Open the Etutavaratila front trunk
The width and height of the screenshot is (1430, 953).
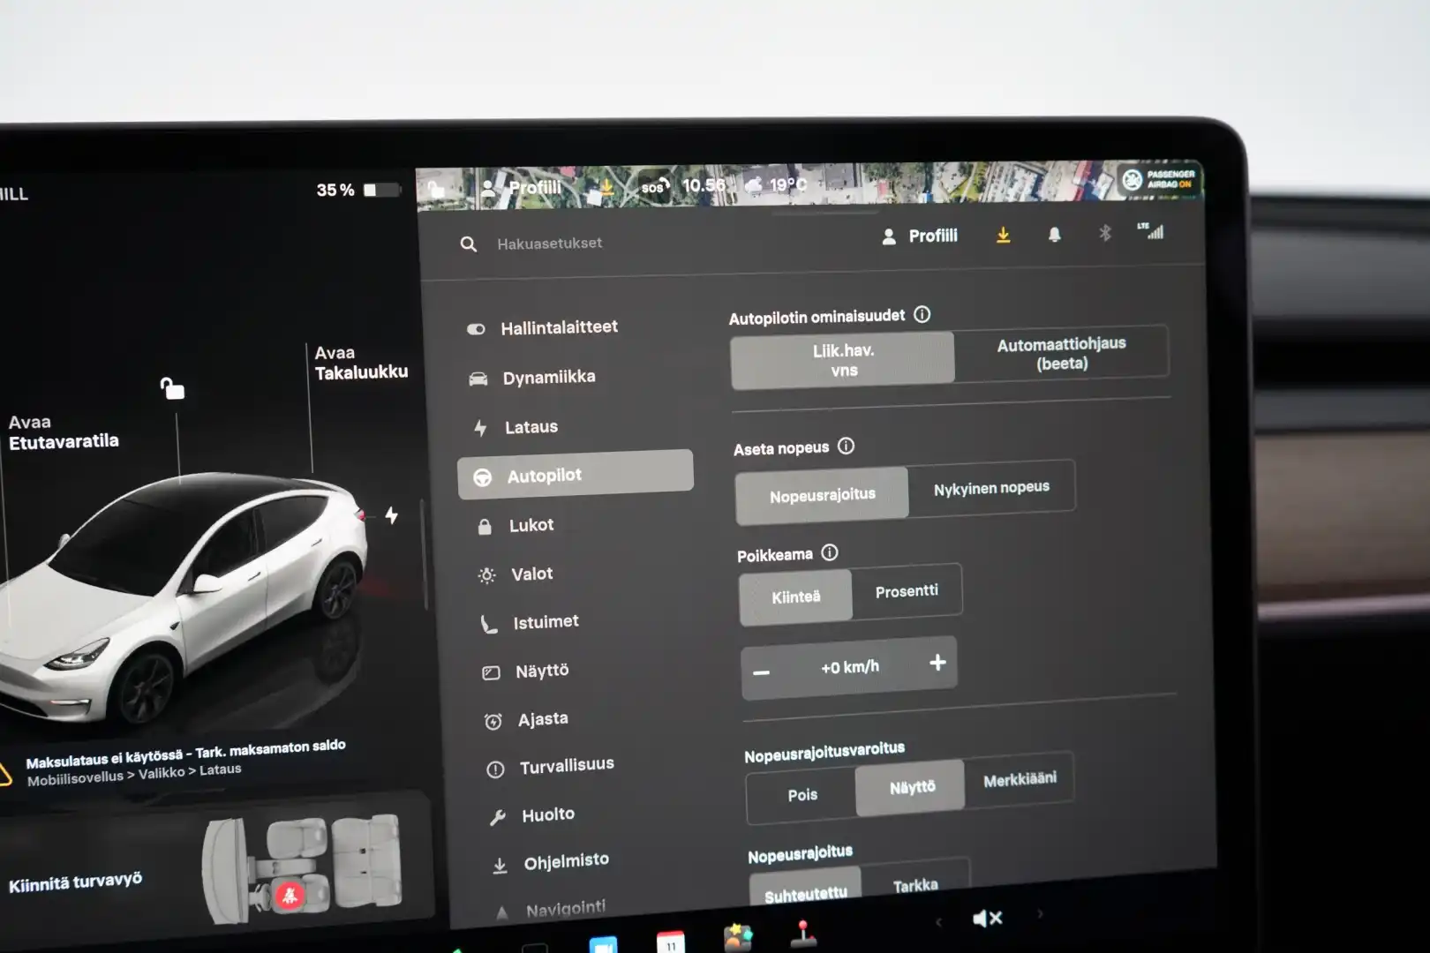coord(63,432)
